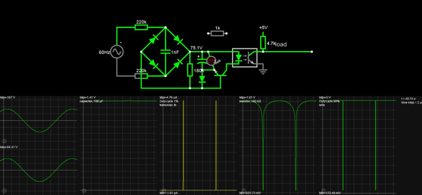The width and height of the screenshot is (422, 195).
Task: Click the 'Duty cycle 98%' scope text
Action: pos(329,101)
